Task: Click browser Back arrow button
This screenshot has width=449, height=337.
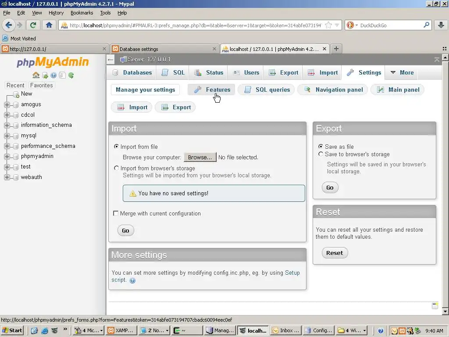Action: 9,25
